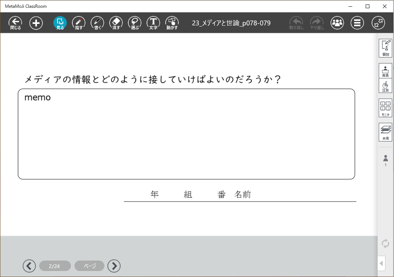Open the 個別 (individual) mode panel
403x277 pixels.
coord(385,48)
